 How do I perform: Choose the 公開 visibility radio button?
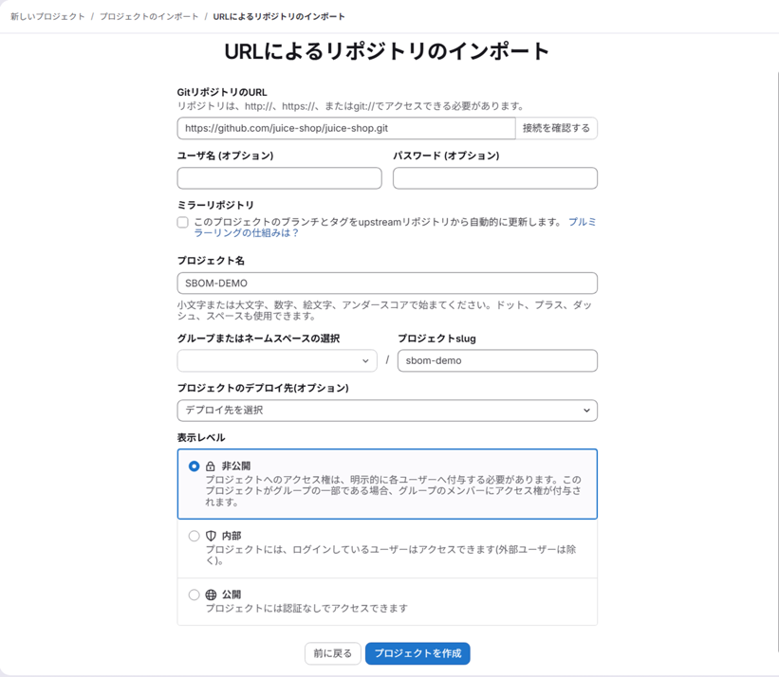(194, 595)
